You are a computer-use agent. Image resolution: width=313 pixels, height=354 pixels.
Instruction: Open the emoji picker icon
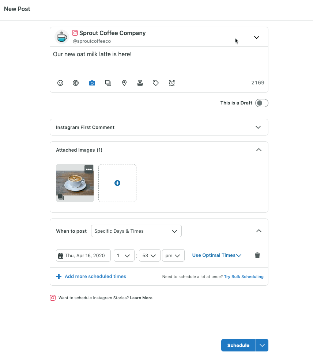coord(60,83)
